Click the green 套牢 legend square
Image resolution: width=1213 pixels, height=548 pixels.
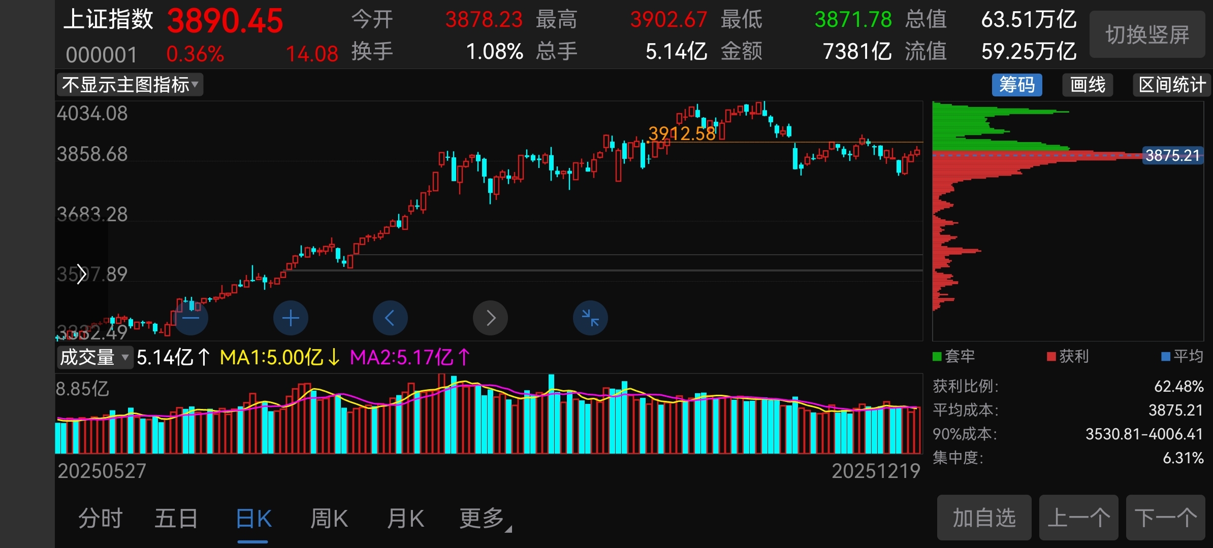coord(937,357)
